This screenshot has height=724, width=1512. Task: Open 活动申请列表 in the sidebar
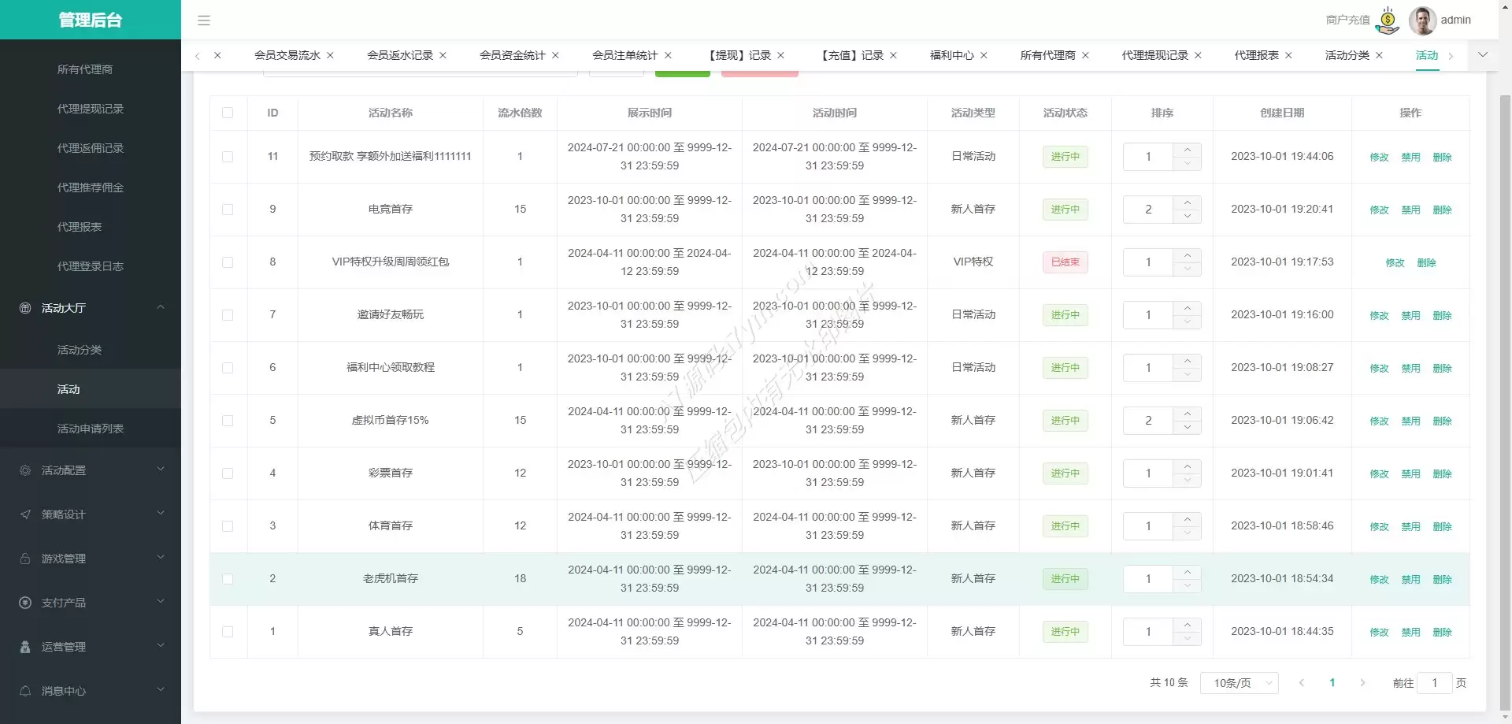91,429
